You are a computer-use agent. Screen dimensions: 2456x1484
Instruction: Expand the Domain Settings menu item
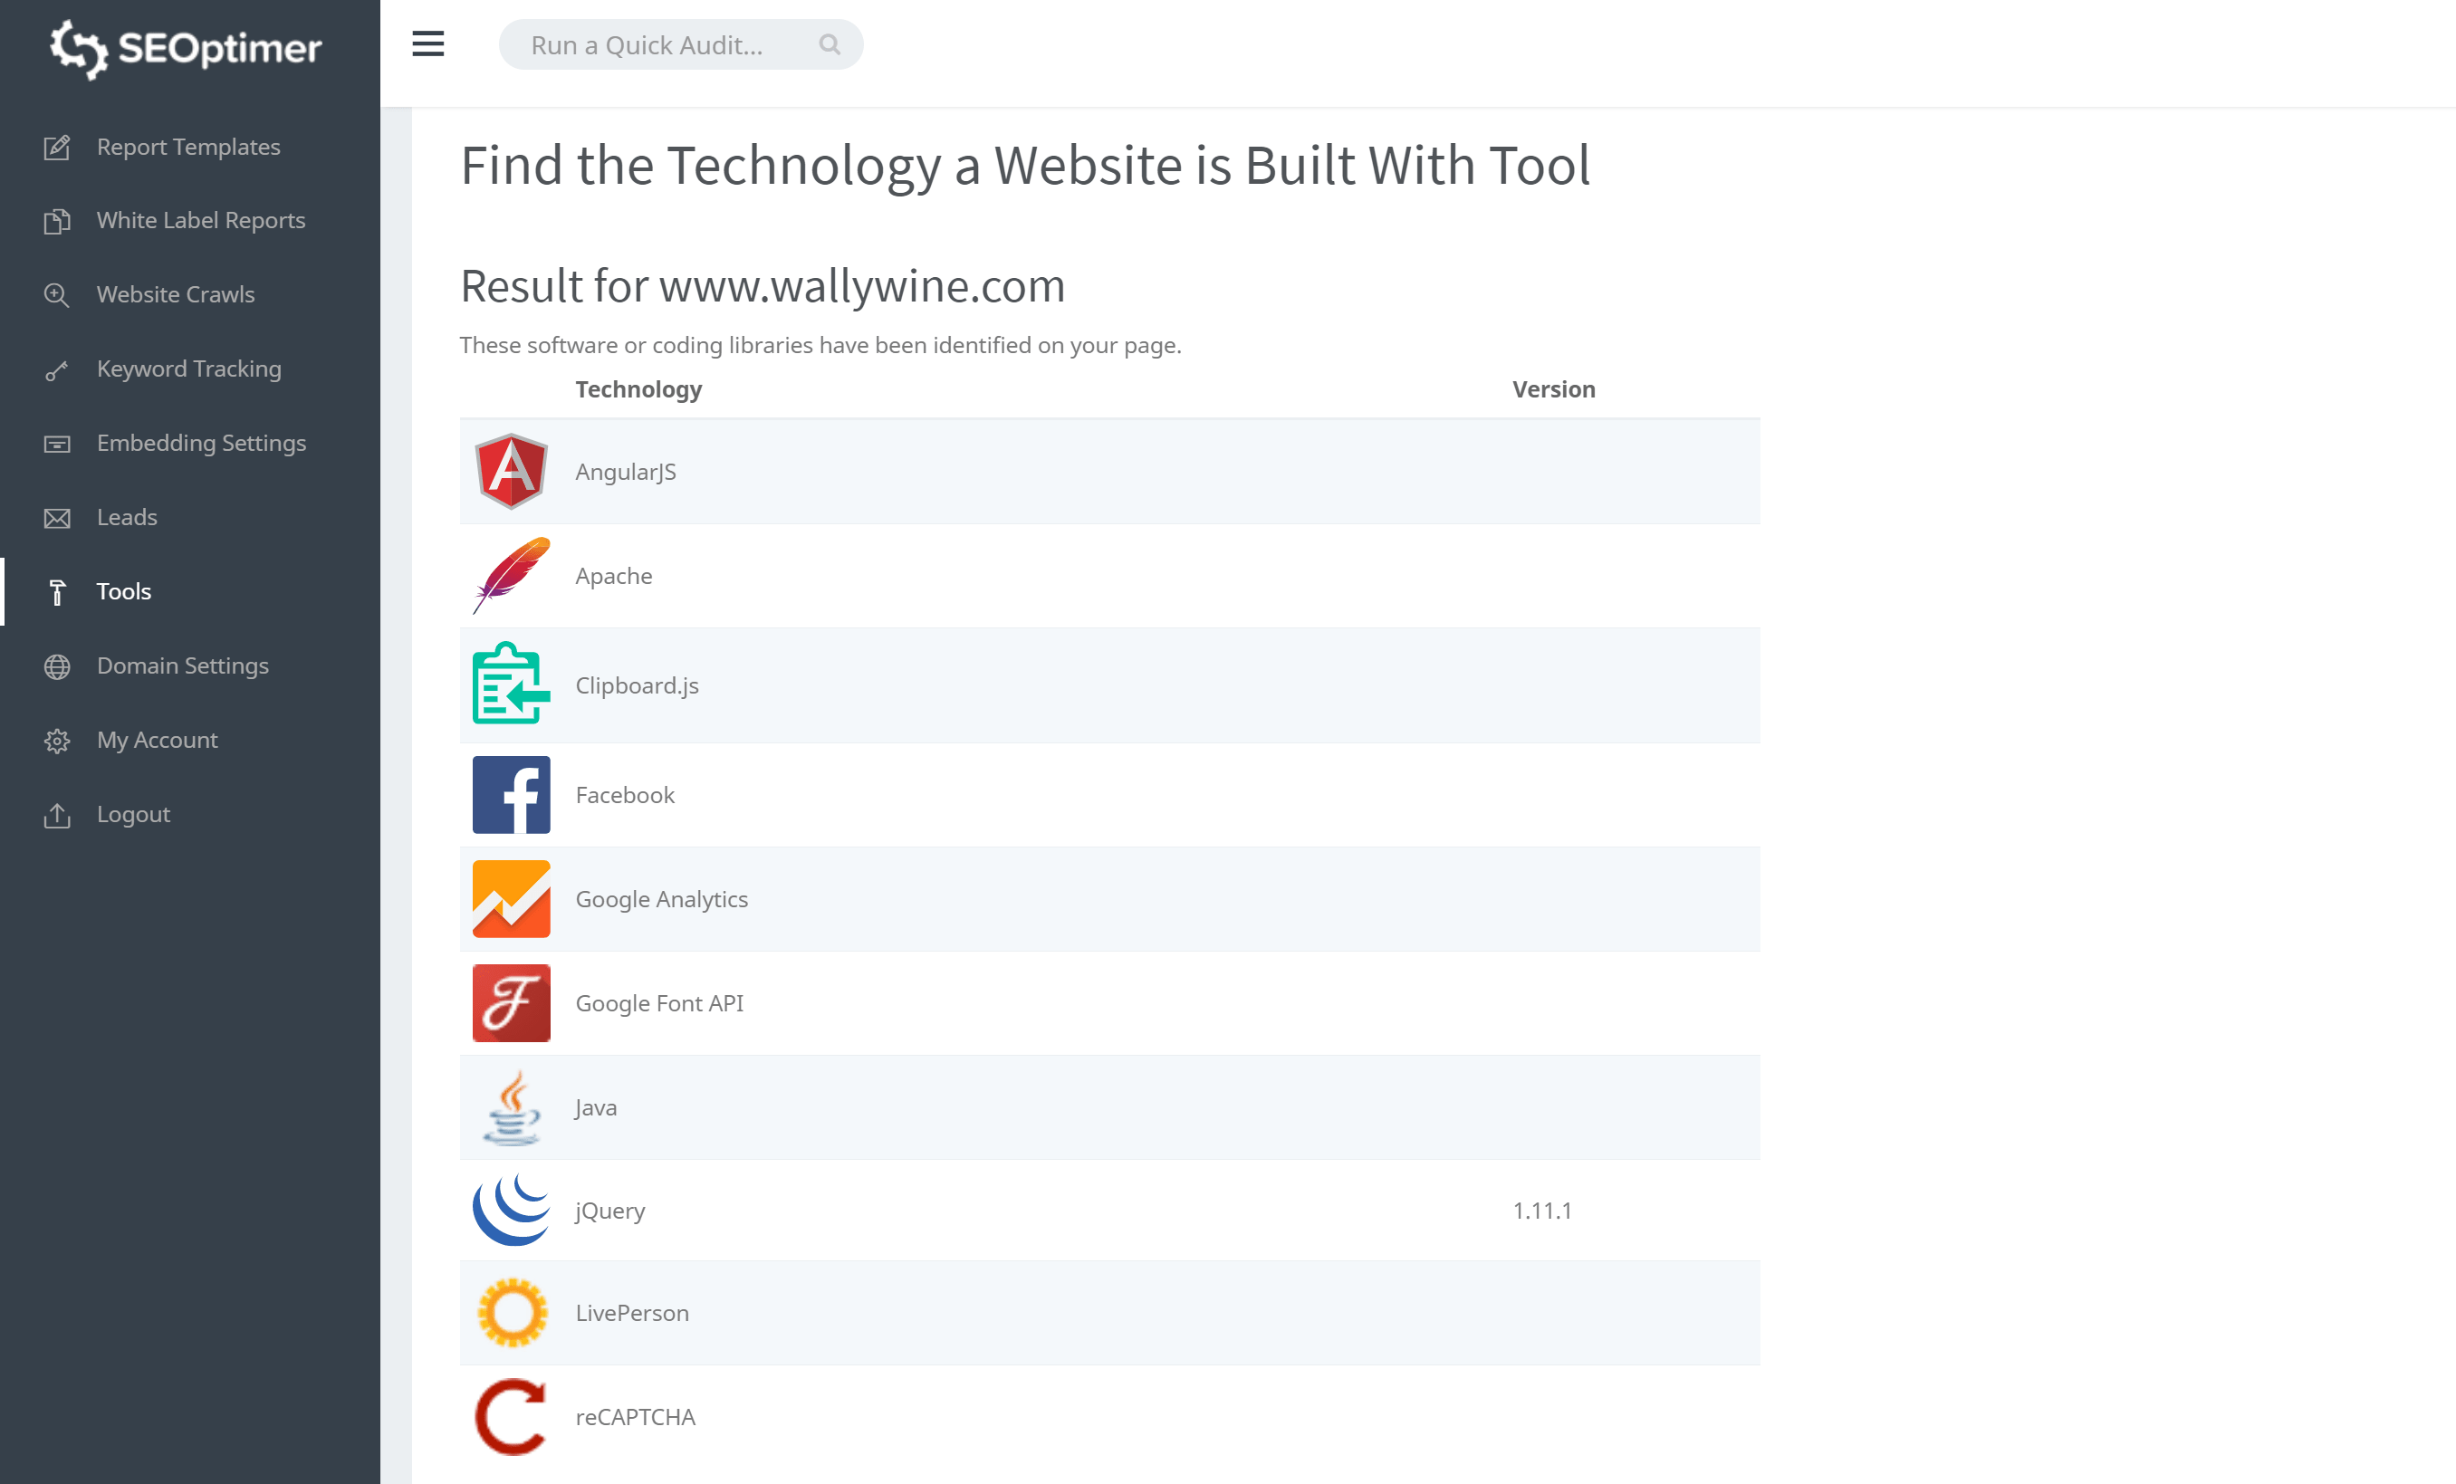tap(182, 665)
